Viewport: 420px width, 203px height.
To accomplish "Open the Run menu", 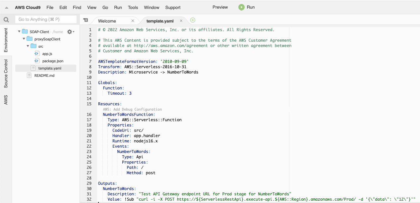I will 118,7.
